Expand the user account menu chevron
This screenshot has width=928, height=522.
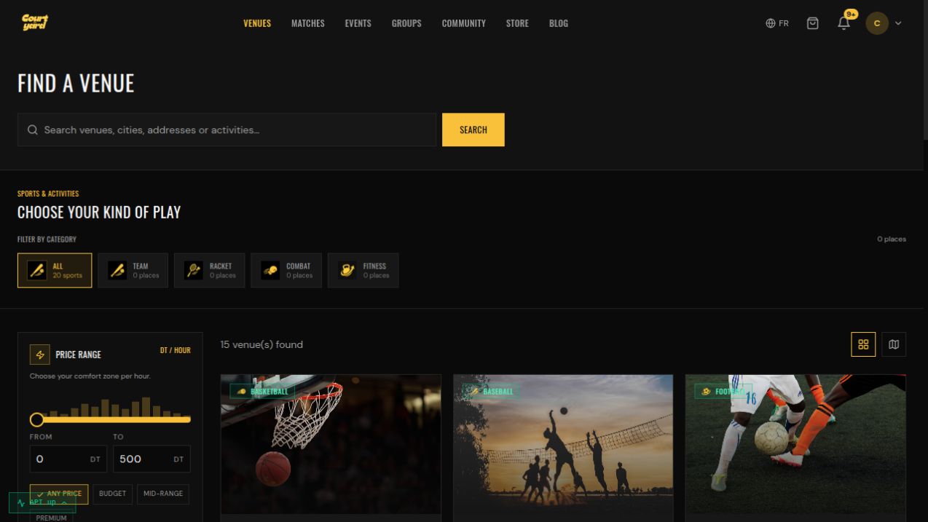click(898, 23)
